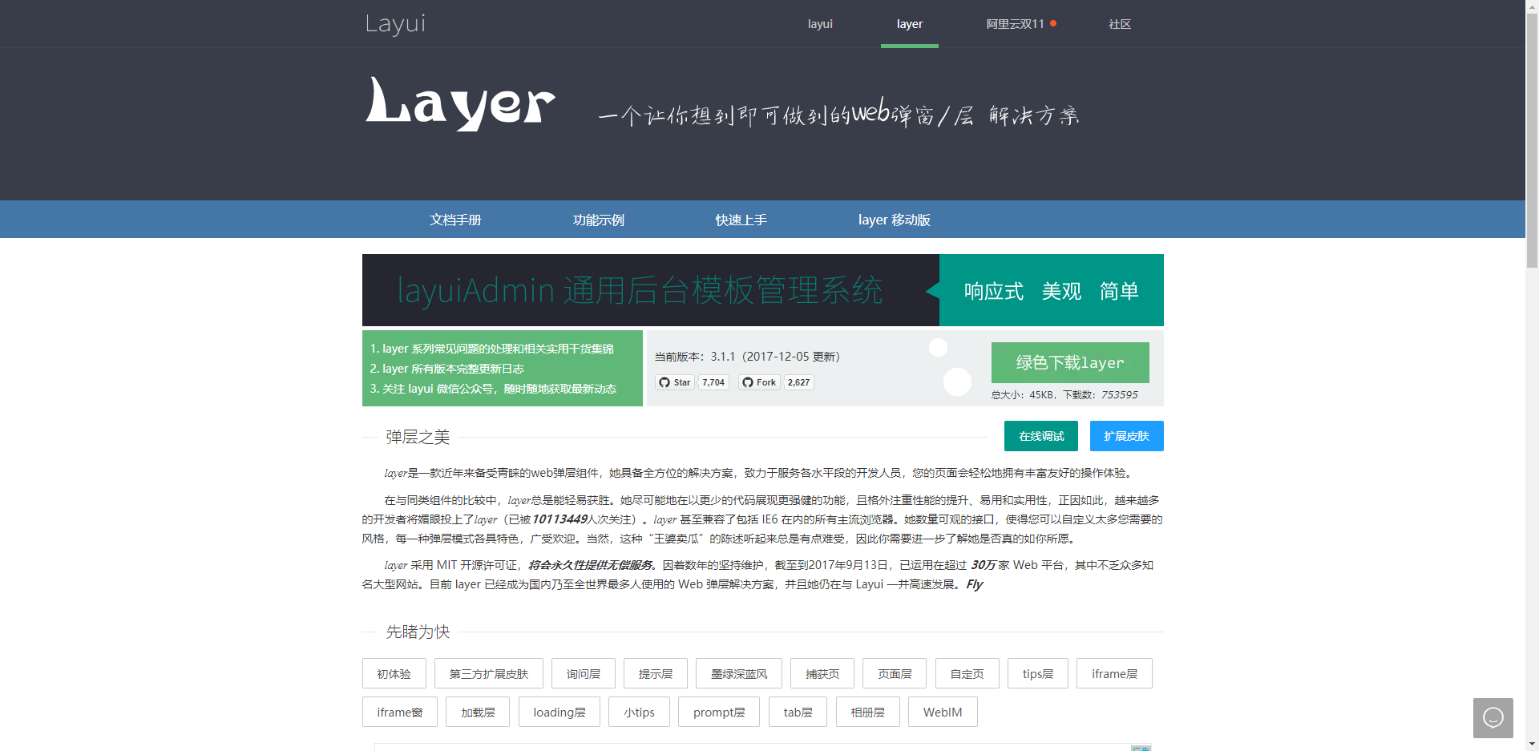Click the 捕获页 demo button

(x=822, y=673)
